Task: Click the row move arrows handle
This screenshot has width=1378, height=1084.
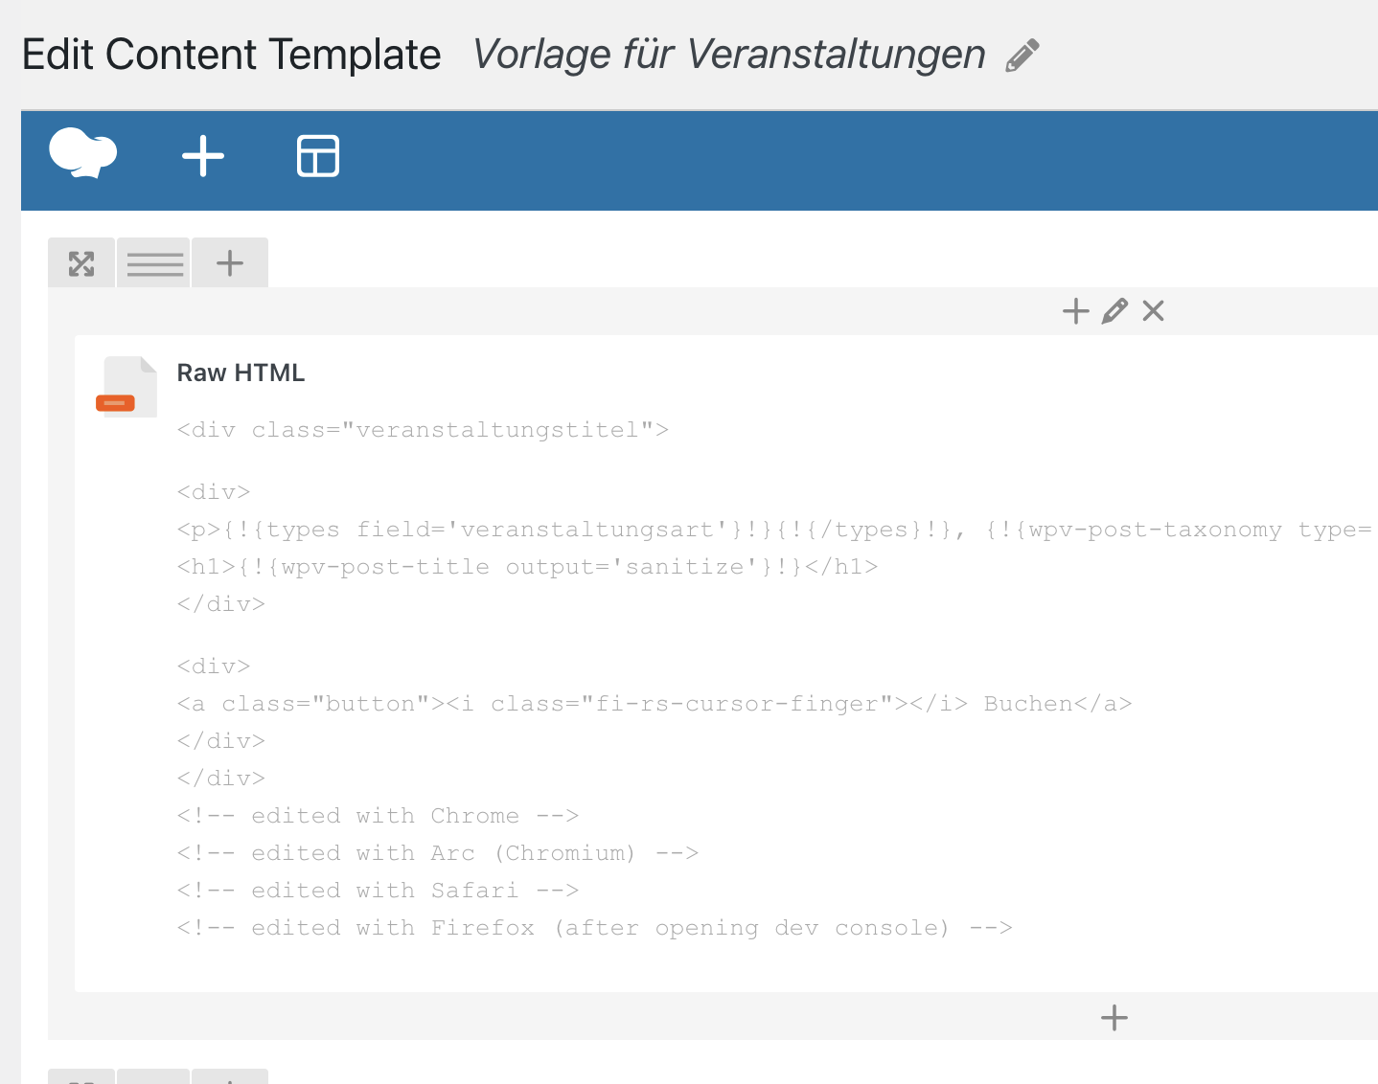Action: click(81, 263)
